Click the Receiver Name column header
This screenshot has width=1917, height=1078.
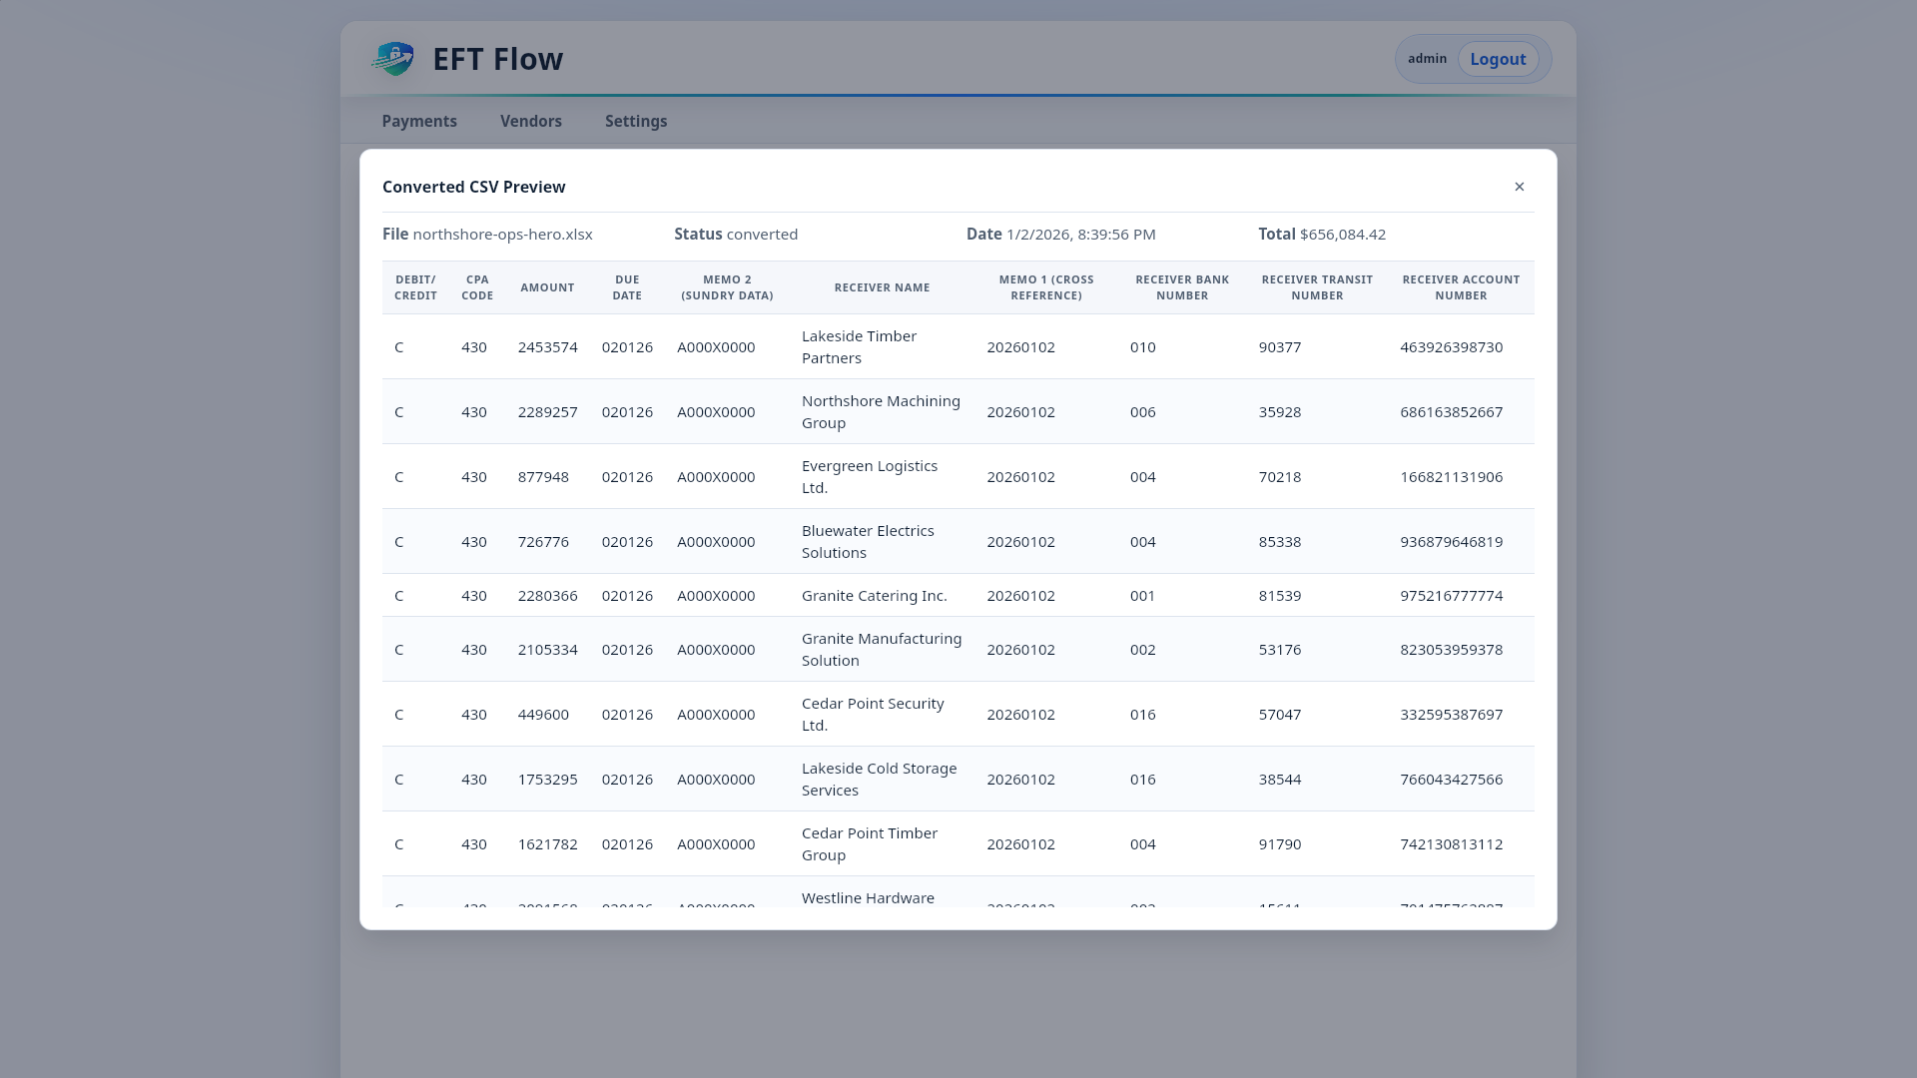click(x=882, y=287)
